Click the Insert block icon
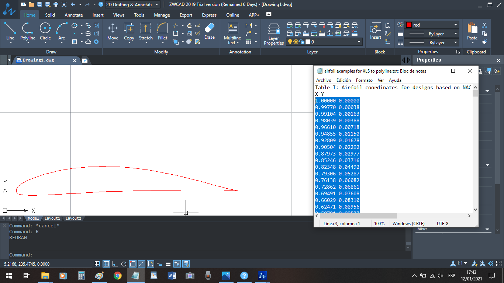 click(376, 31)
